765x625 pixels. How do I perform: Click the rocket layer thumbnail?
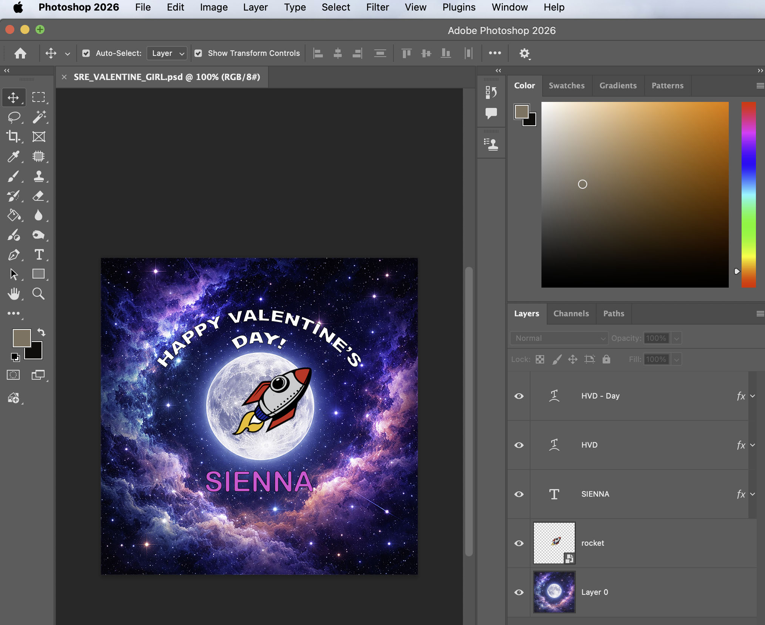pyautogui.click(x=554, y=543)
